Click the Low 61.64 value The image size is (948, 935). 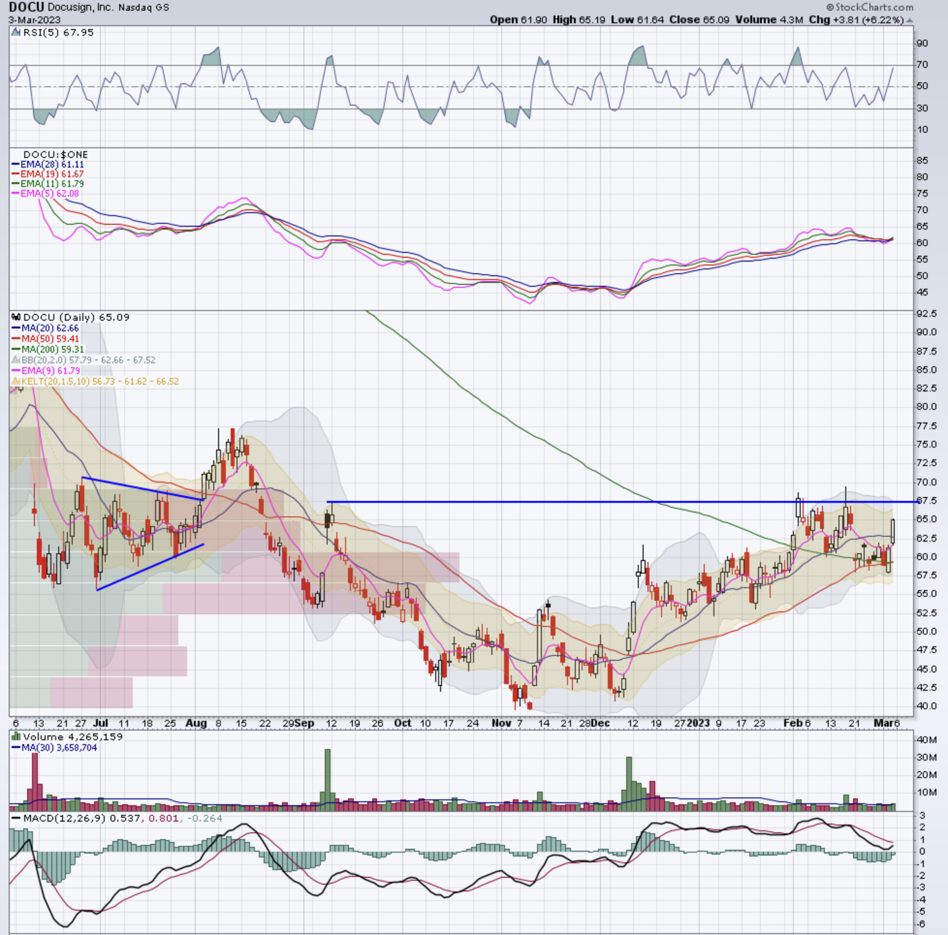pos(637,20)
